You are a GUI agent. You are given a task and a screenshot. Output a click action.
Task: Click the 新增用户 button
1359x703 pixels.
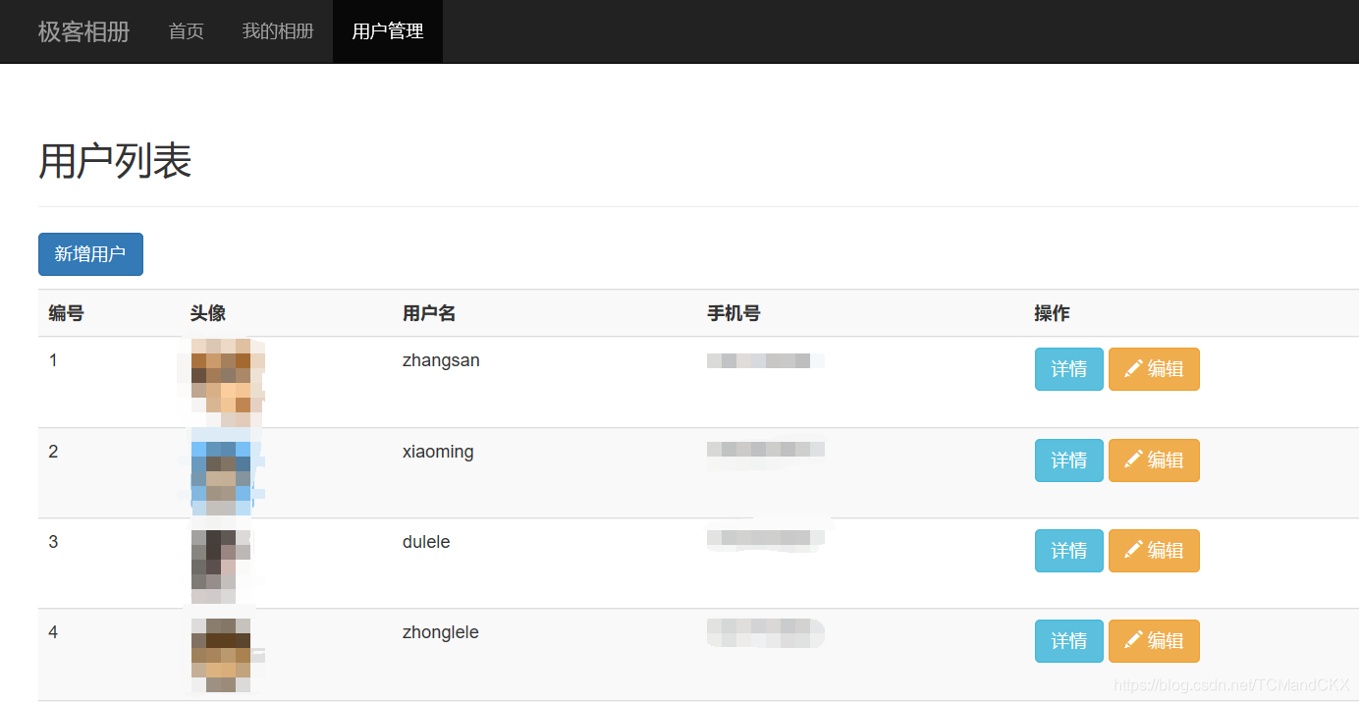[90, 254]
